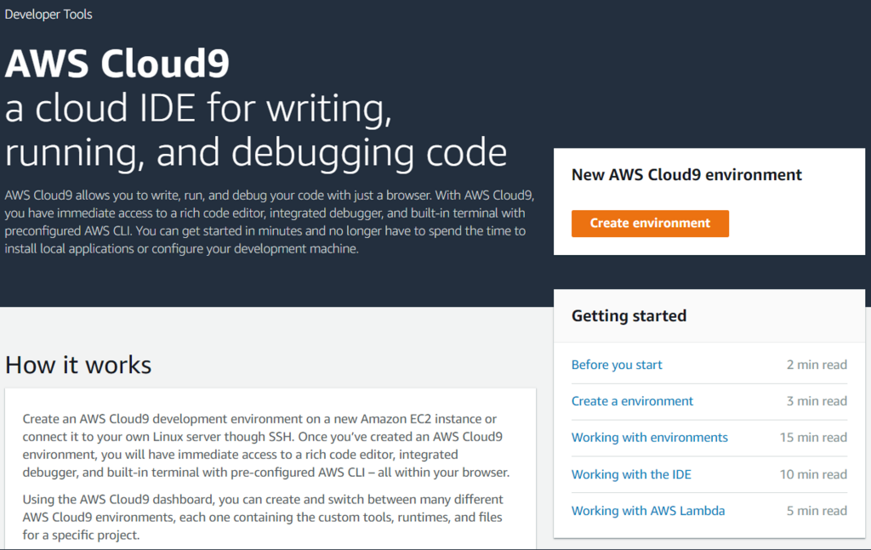Screen dimensions: 871x550
Task: Click the Getting started panel heading
Action: [x=629, y=315]
